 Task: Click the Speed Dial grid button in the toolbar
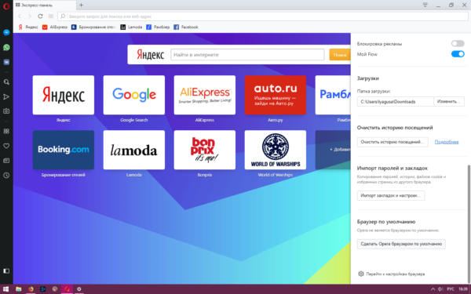[x=51, y=16]
